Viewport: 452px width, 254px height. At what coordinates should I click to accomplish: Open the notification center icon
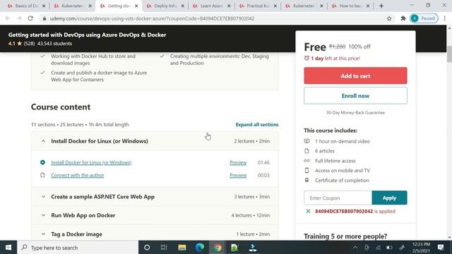point(441,248)
